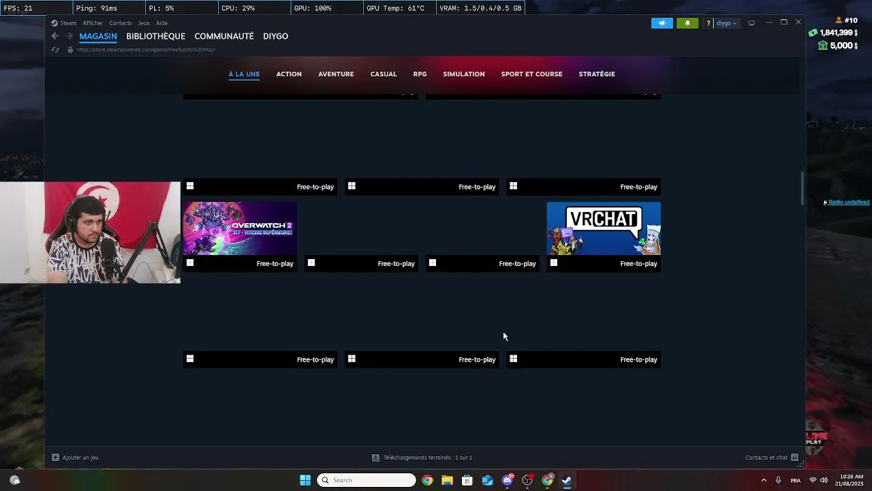Select the SPORT ET COURSE category tab

pos(531,74)
